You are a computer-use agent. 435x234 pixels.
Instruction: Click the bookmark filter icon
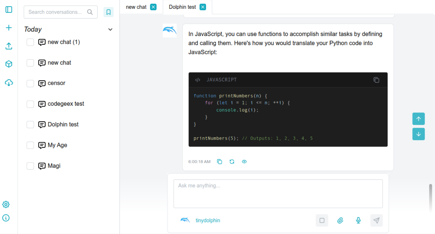tap(109, 12)
